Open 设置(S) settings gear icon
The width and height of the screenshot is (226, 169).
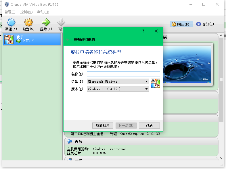point(28,22)
